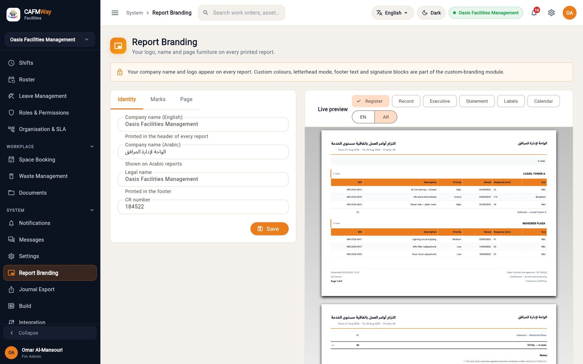Select the Record preview type

click(406, 101)
